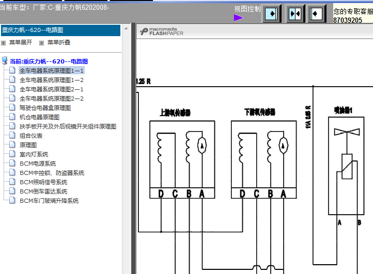The image size is (373, 274).
Task: Click page icon beside 全车电器系统原理图2—1
Action: 12,89
